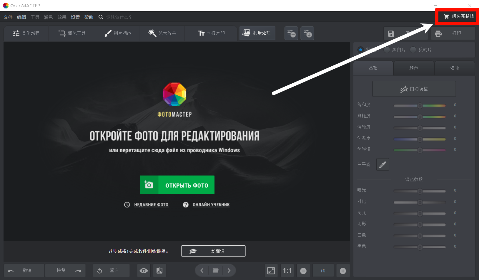Select the 美化增强 tab
479x280 pixels.
pos(26,33)
